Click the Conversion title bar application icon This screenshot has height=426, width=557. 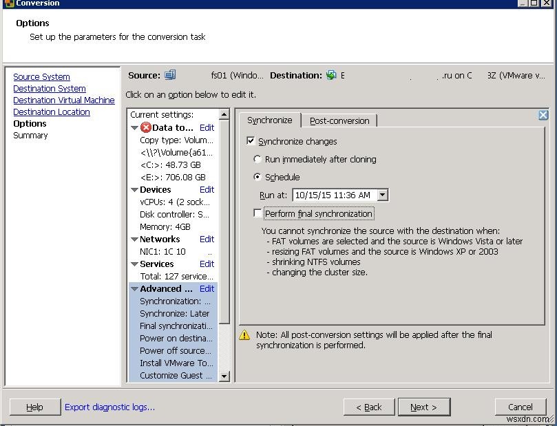point(7,3)
